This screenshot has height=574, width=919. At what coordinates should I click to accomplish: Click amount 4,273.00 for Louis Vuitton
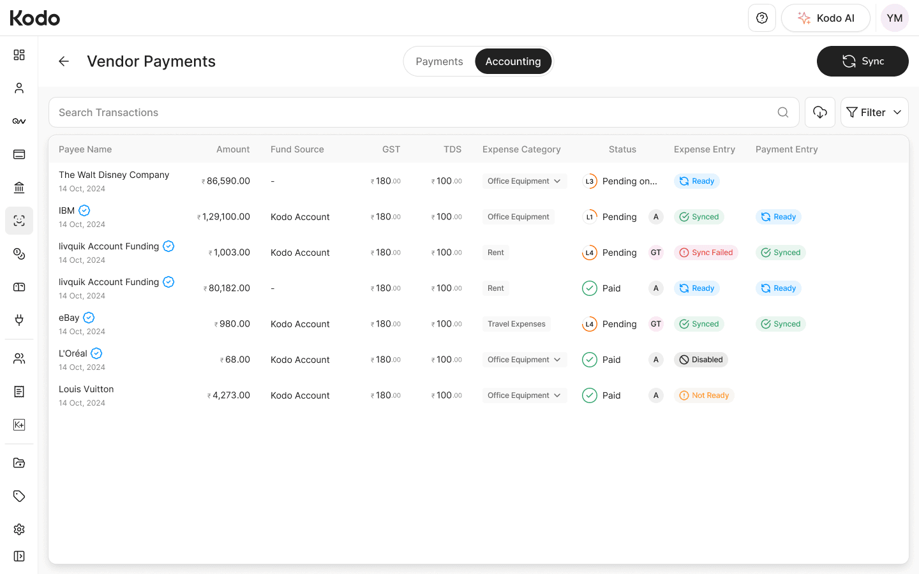point(228,395)
